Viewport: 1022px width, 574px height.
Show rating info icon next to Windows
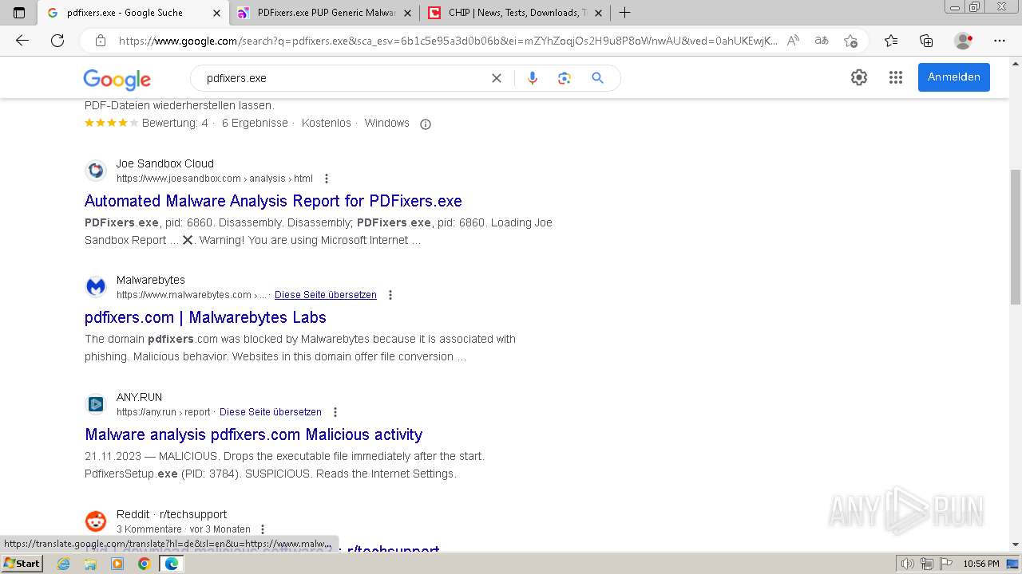tap(426, 124)
